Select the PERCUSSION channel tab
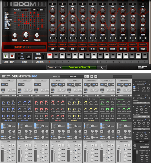The height and width of the screenshot is (163, 151). (x=91, y=80)
